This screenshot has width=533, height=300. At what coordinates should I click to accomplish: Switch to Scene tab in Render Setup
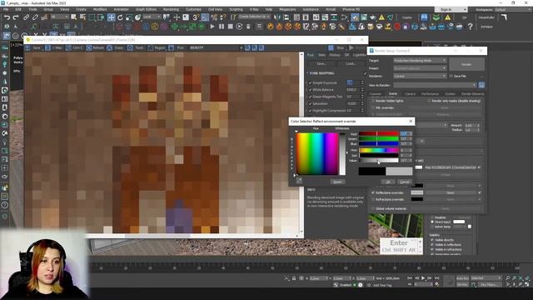coord(393,94)
